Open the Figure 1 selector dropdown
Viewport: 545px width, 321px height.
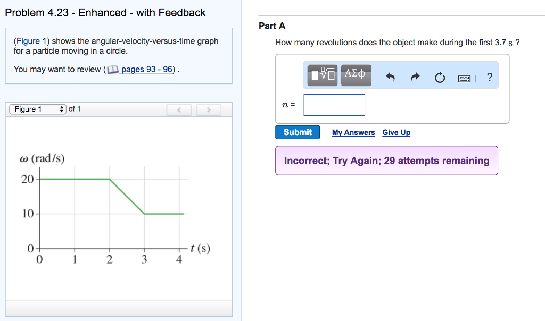[x=37, y=109]
